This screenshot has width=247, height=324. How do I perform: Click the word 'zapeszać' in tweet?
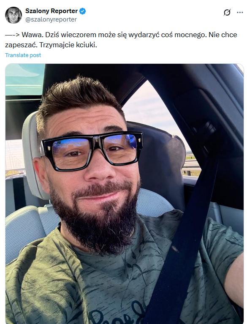tap(21, 45)
